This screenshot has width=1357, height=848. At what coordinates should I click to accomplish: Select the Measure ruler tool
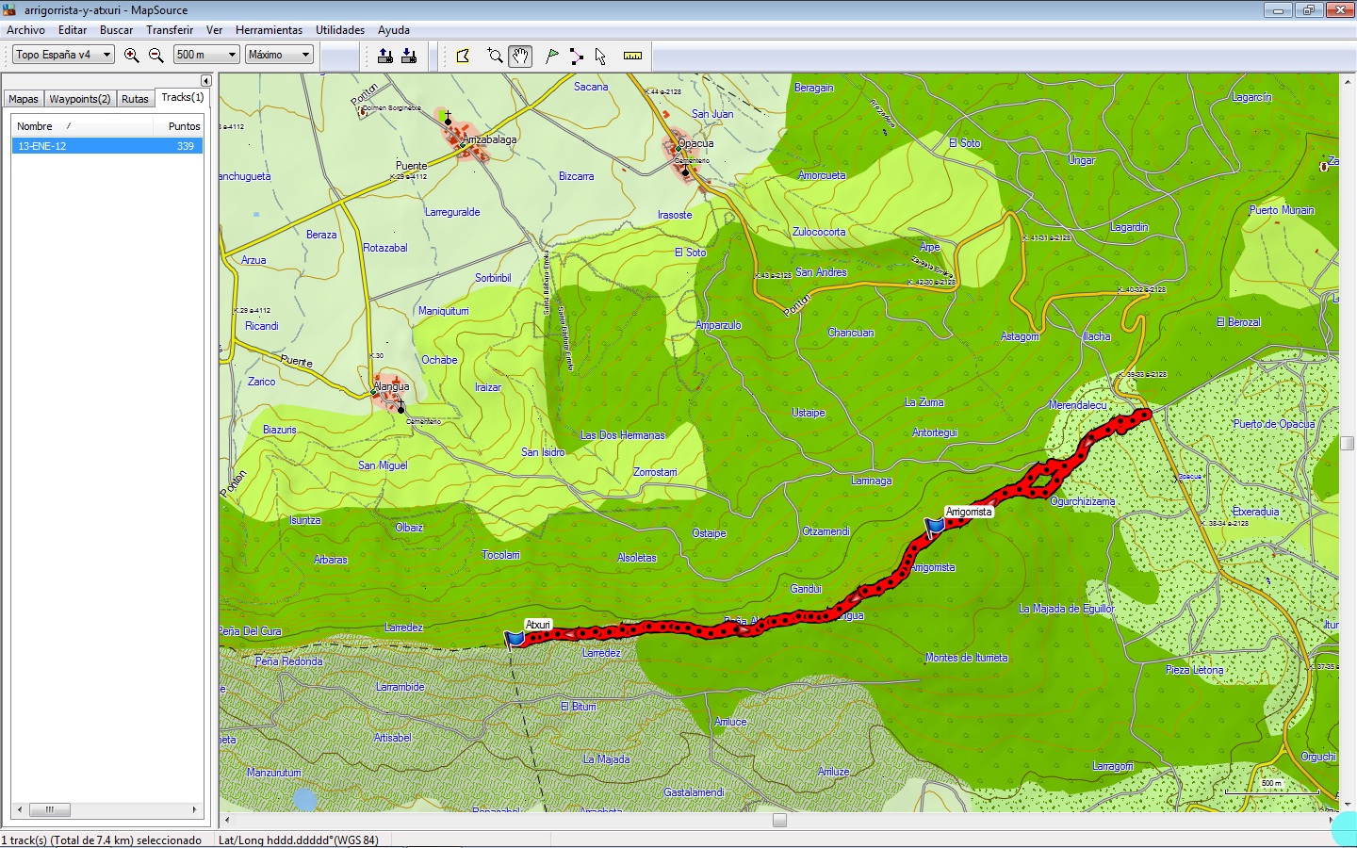632,56
